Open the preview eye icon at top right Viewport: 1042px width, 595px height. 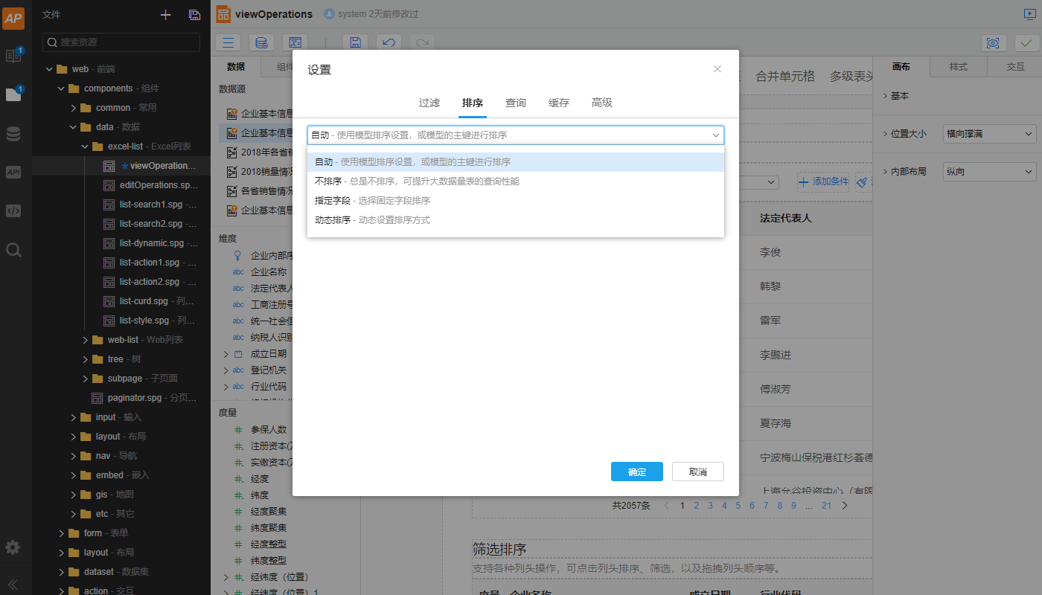(x=994, y=43)
